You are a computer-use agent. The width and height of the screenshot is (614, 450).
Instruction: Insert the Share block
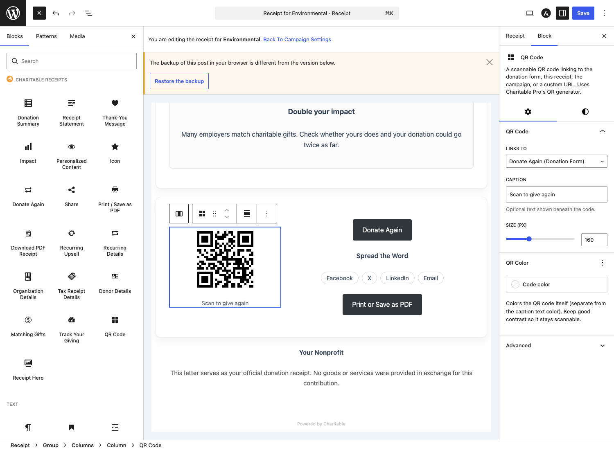pos(72,197)
